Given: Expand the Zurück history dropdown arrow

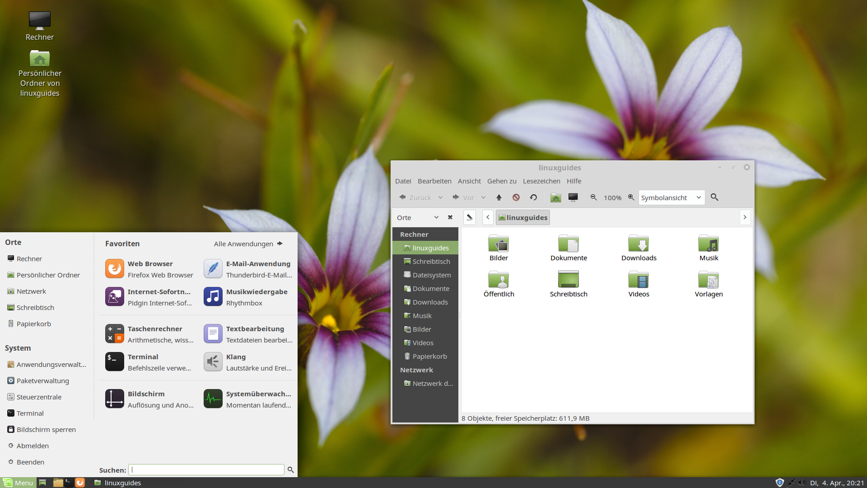Looking at the screenshot, I should coord(440,197).
